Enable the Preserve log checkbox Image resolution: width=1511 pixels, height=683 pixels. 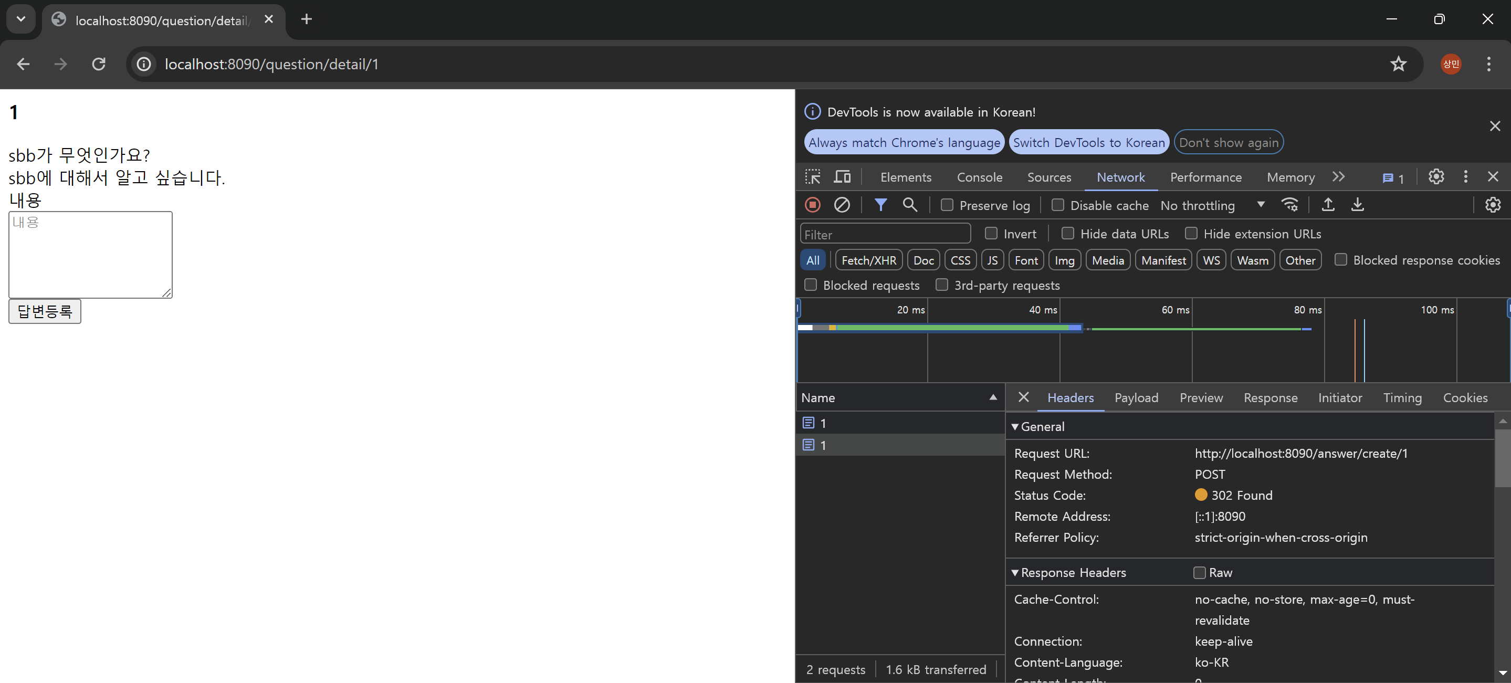[947, 205]
